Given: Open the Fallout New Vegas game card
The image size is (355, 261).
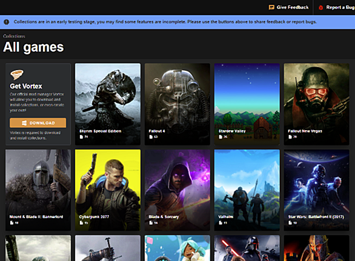Looking at the screenshot, I should [x=316, y=104].
